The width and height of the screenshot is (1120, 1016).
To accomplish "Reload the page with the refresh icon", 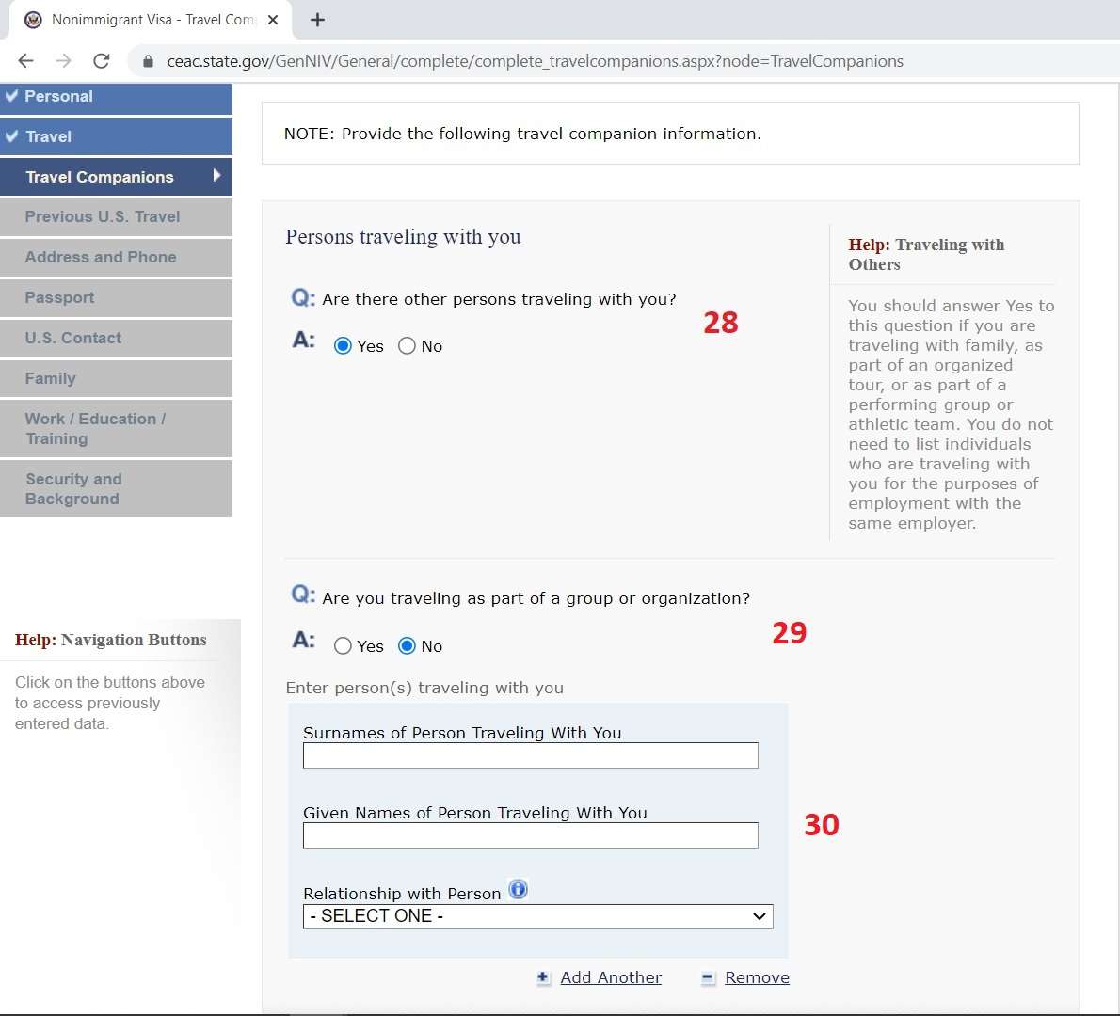I will [x=102, y=61].
